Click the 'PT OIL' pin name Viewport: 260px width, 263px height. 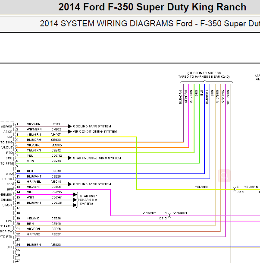coord(7,179)
